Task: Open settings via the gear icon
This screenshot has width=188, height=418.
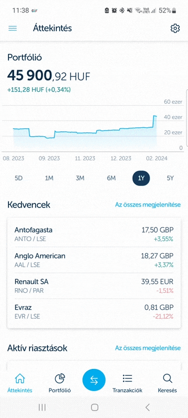Action: 175,28
